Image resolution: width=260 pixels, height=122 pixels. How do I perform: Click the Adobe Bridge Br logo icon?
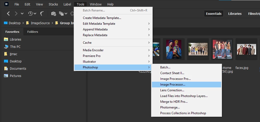[6, 4]
